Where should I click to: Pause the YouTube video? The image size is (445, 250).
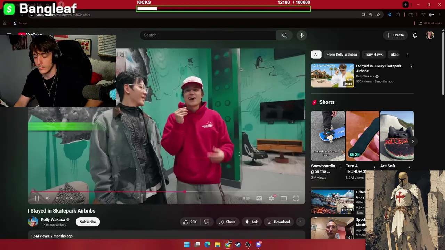click(x=37, y=198)
